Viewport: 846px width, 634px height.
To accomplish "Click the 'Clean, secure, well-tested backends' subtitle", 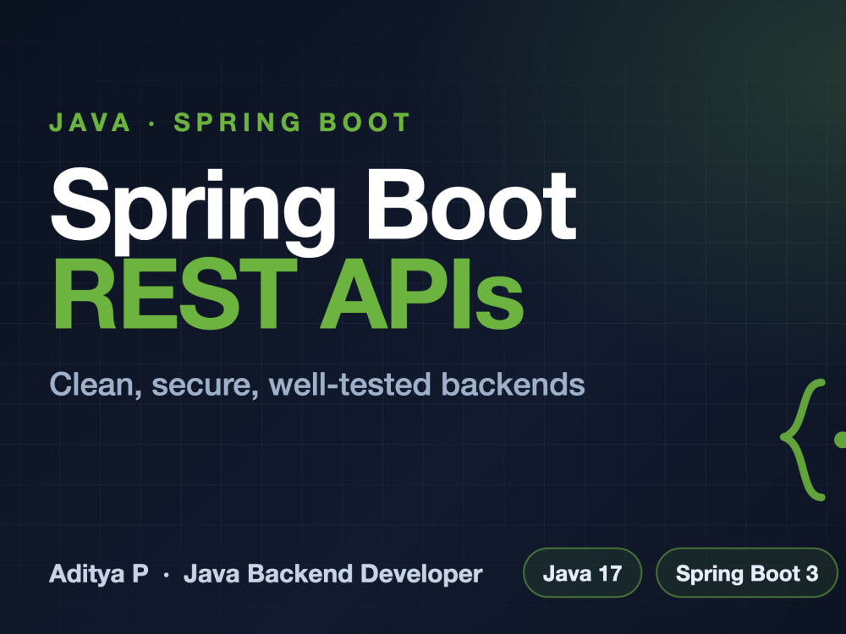I will click(317, 385).
